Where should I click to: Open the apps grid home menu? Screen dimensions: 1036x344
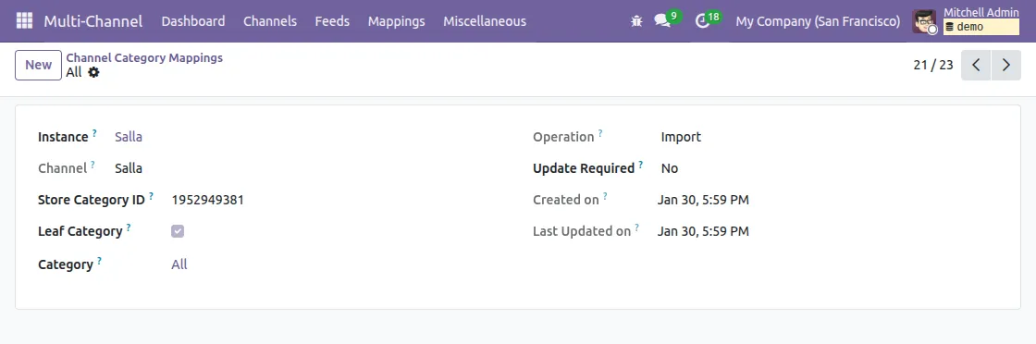24,21
